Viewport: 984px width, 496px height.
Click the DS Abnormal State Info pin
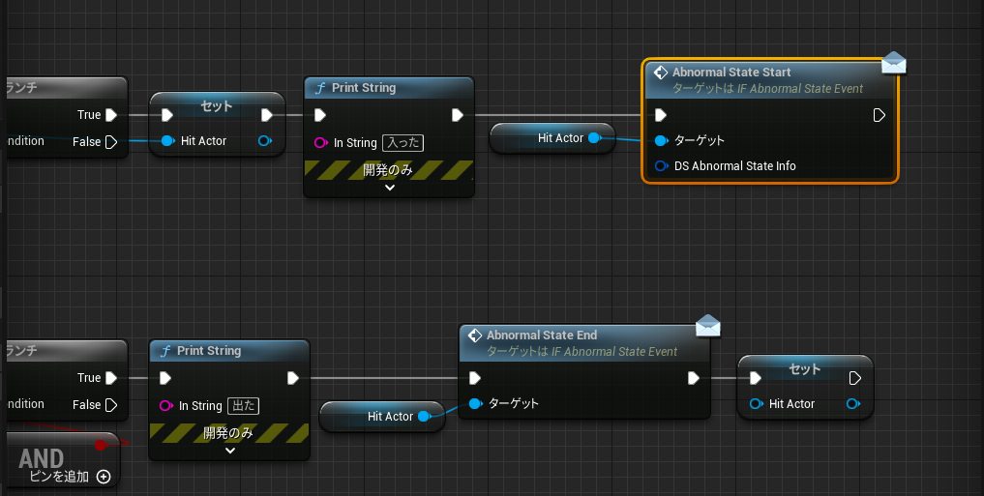pos(661,166)
